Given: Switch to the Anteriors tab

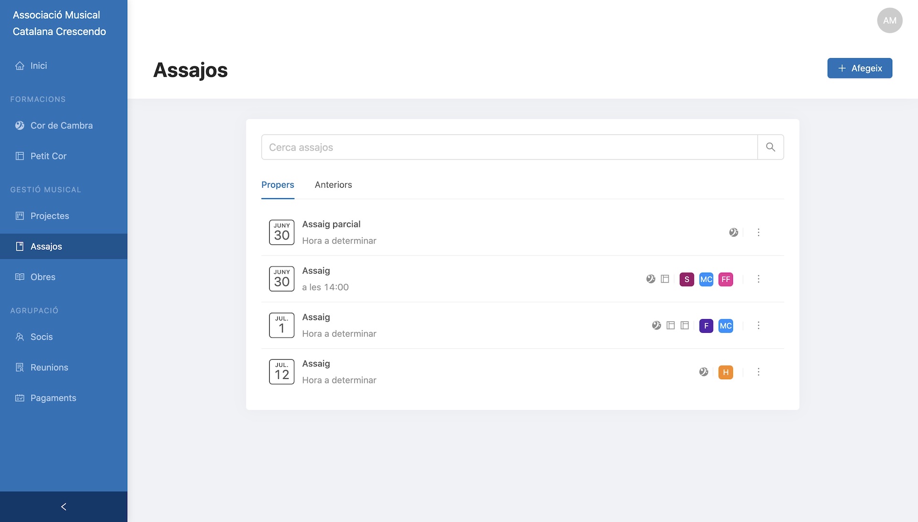Looking at the screenshot, I should 333,185.
